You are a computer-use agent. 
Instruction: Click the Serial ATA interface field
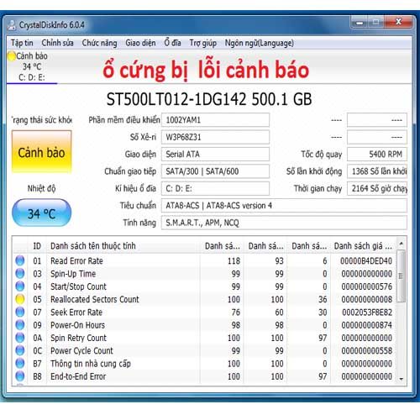215,155
